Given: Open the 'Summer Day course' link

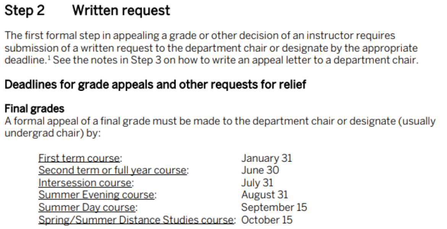Looking at the screenshot, I should pos(88,208).
